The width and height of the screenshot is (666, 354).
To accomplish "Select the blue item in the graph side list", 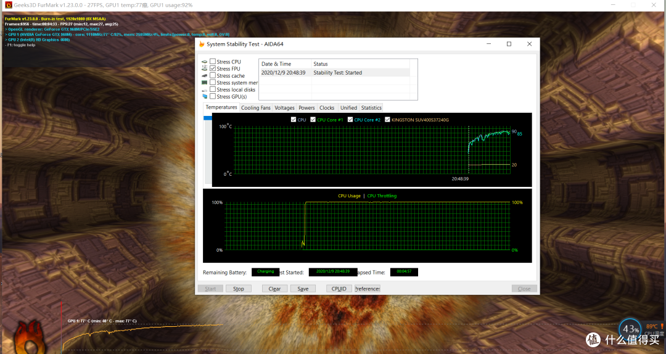I will tap(208, 118).
